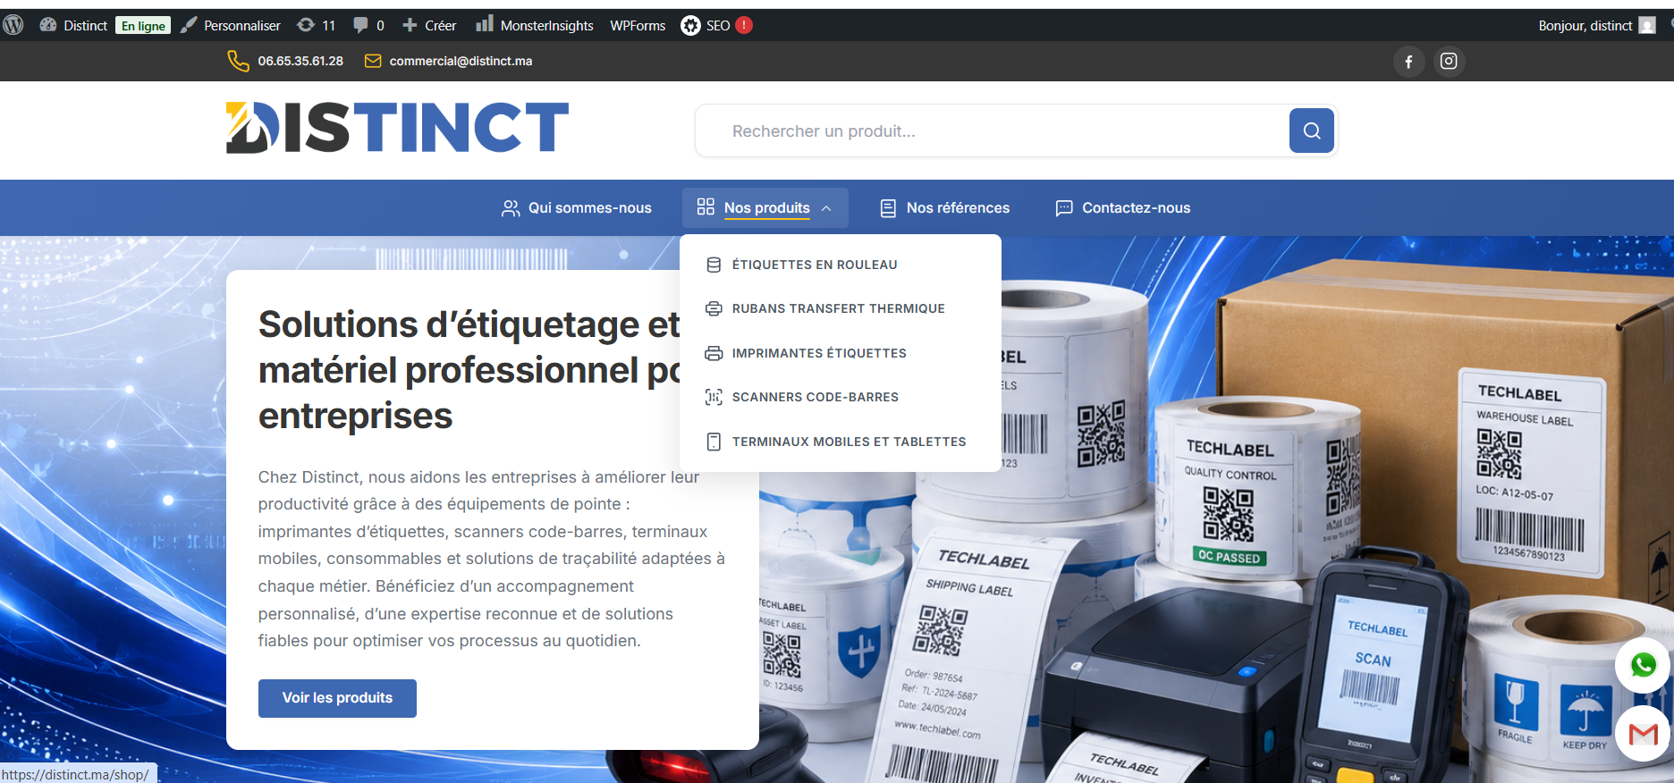Click the roll icon beside Étiquettes en rouleau

pyautogui.click(x=714, y=265)
